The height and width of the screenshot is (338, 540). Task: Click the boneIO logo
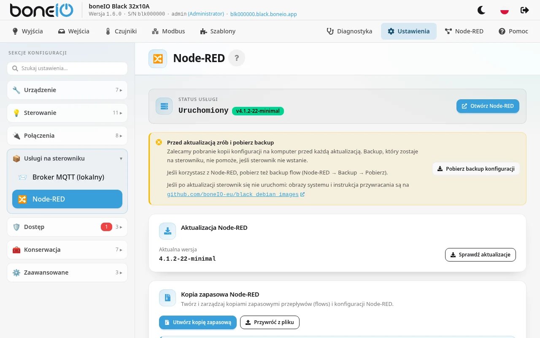pyautogui.click(x=41, y=10)
